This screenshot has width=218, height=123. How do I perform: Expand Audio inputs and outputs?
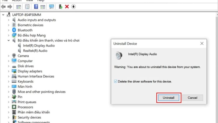point(9,20)
